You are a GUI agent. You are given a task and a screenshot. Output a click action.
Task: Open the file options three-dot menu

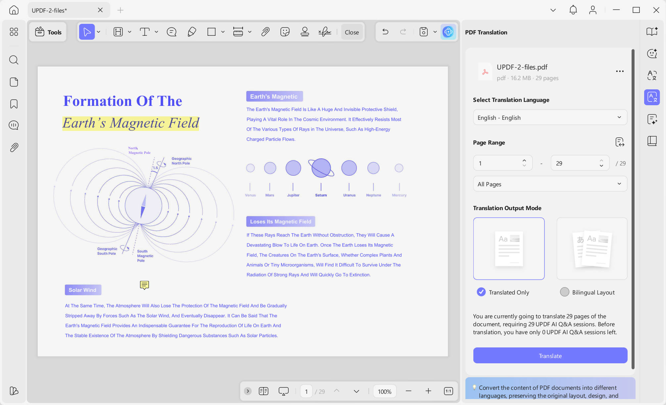[x=620, y=71]
